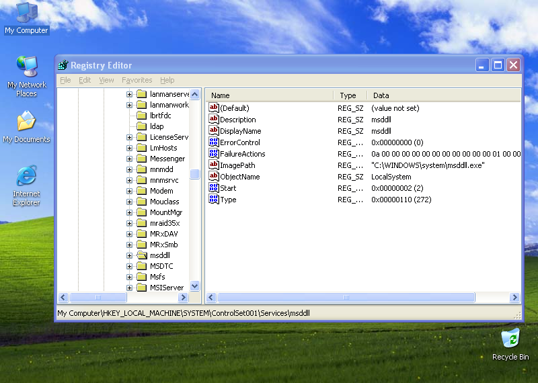Expand the mraid35x key node
Viewport: 538px width, 383px height.
(x=129, y=223)
